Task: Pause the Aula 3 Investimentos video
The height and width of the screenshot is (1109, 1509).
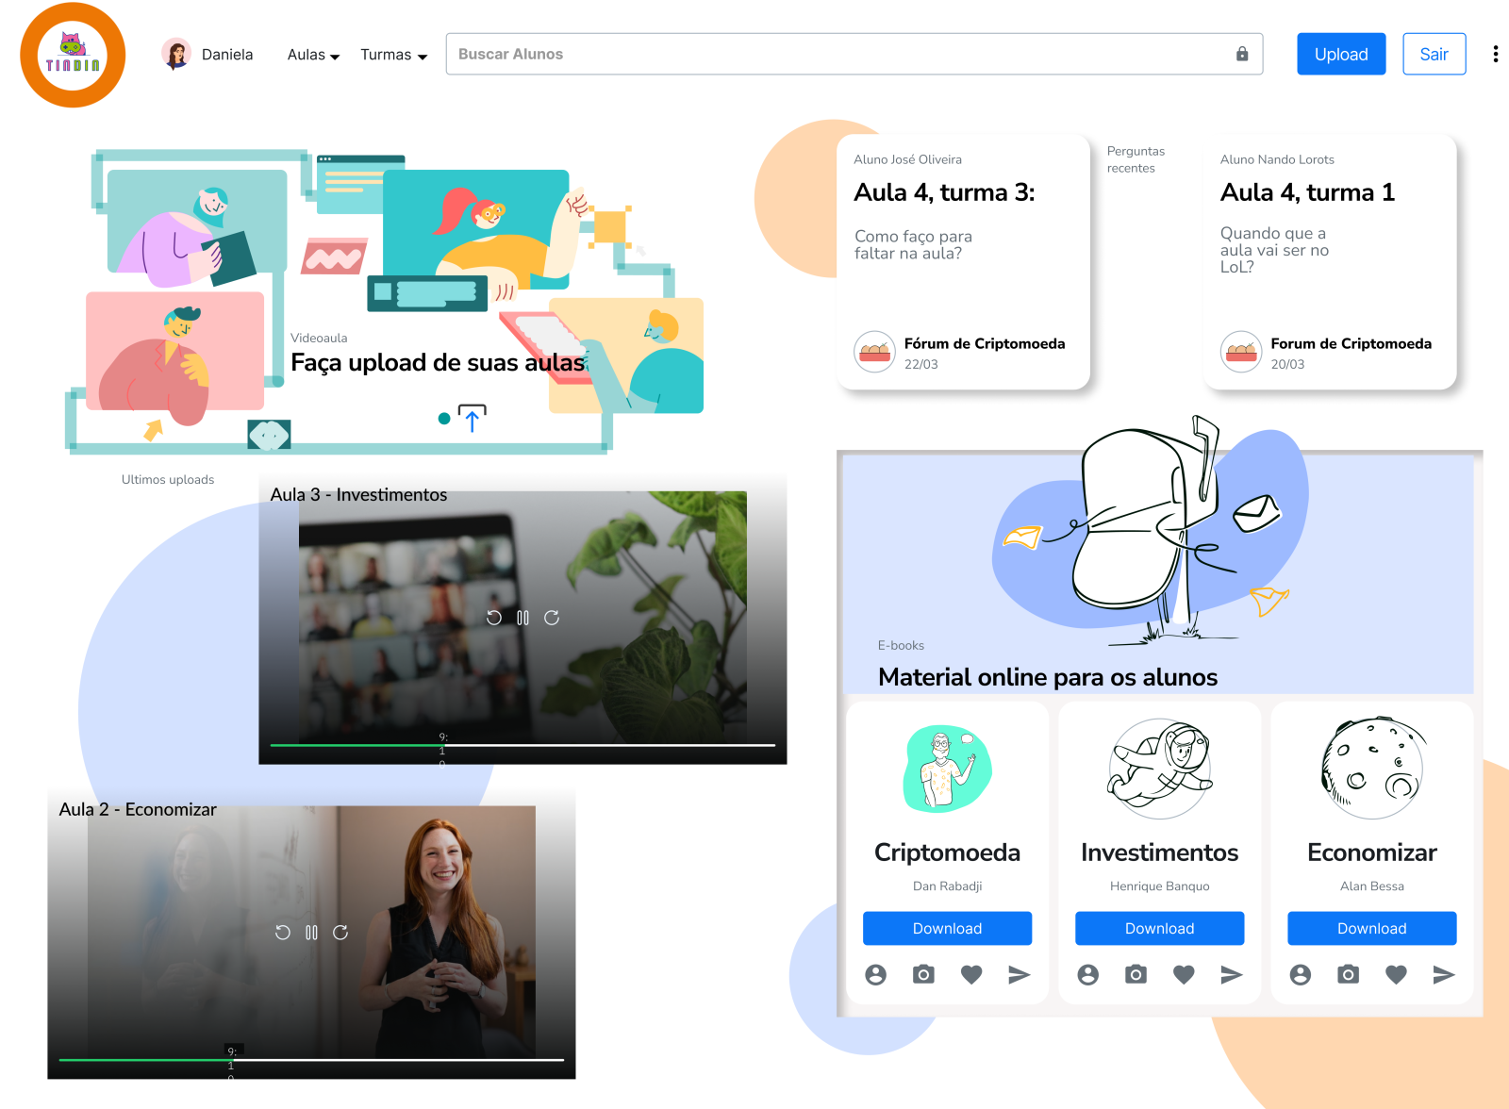Action: point(522,618)
